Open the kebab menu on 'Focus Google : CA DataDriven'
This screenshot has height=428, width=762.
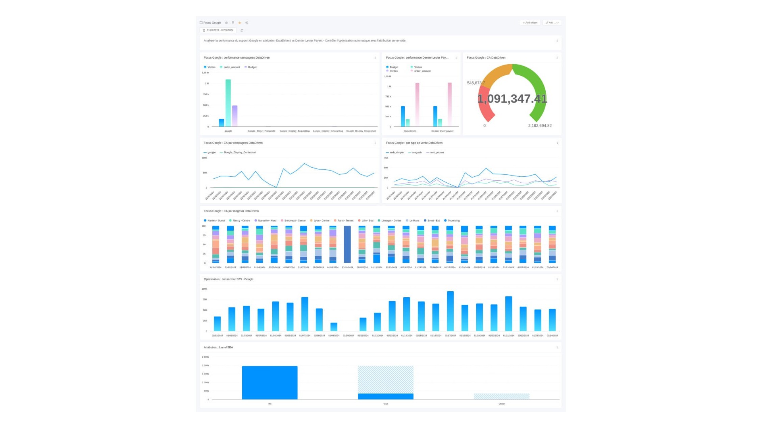557,57
